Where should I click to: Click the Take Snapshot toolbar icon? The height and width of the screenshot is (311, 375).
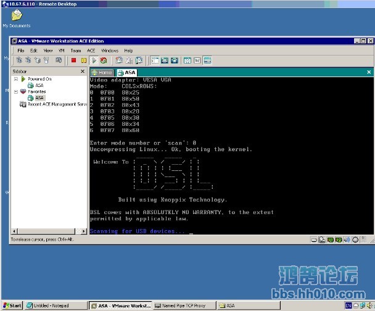click(119, 60)
